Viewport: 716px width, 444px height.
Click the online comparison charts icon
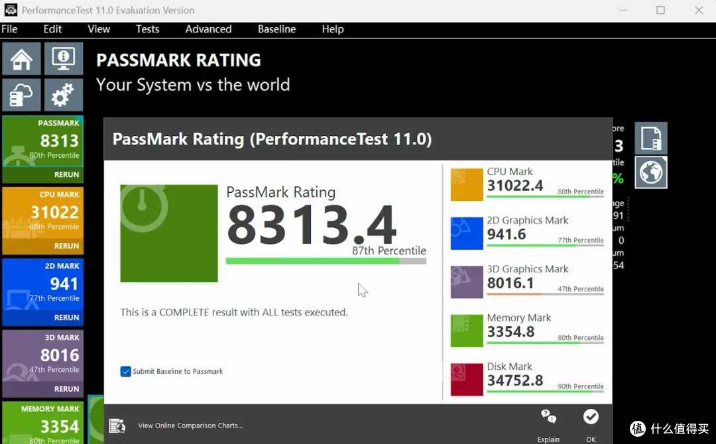click(x=117, y=425)
